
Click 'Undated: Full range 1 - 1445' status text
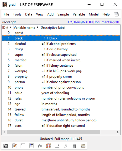tap(61, 139)
